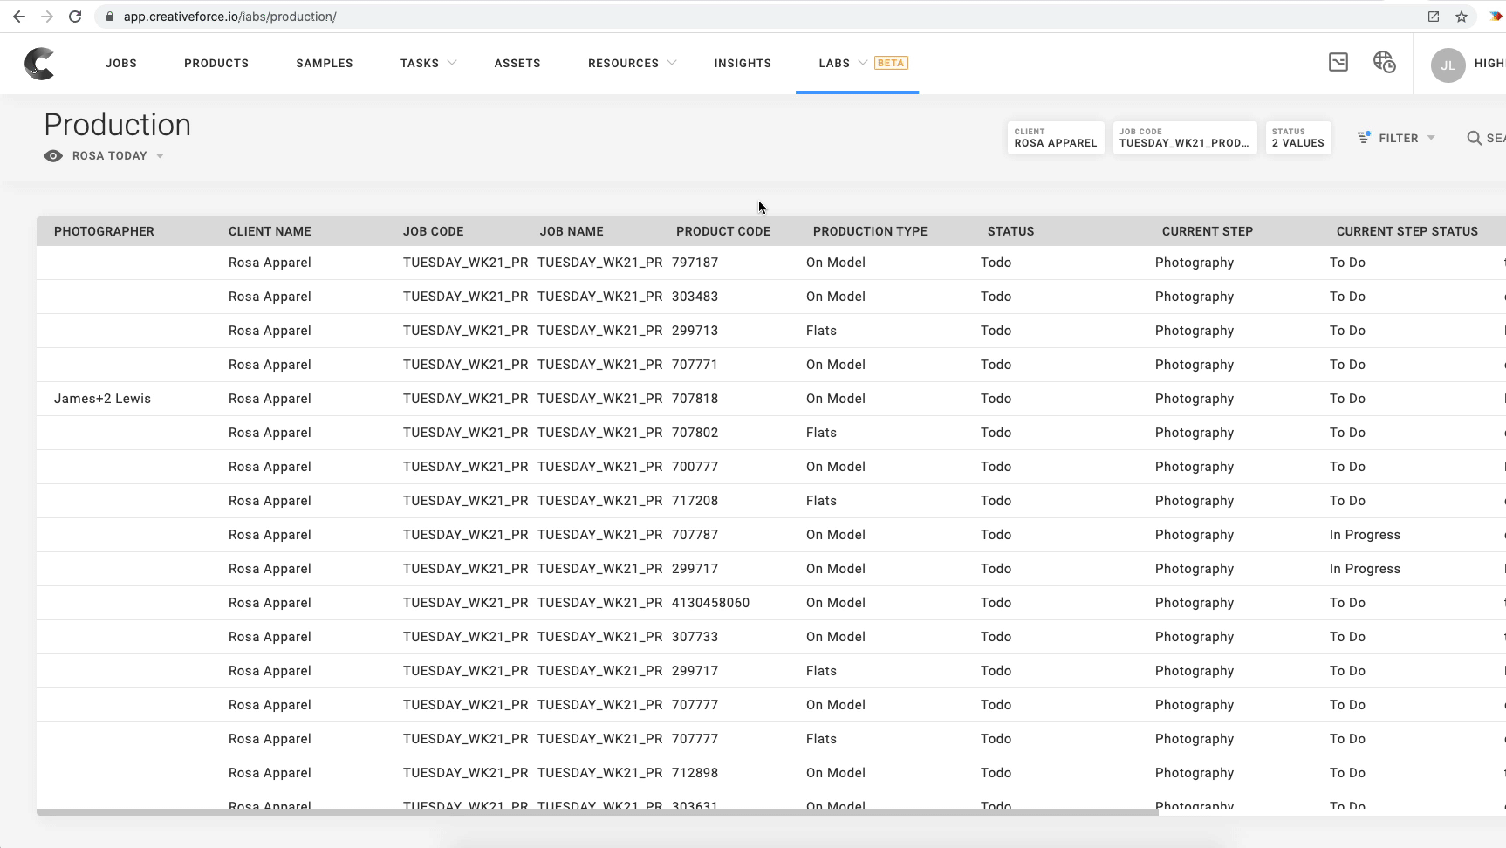Toggle the eye icon beside ROSA TODAY
1506x848 pixels.
coord(53,156)
